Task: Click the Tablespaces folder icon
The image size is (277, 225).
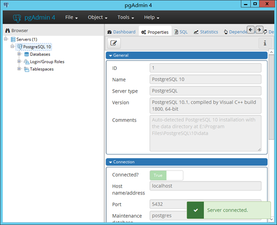Action: tap(26, 69)
